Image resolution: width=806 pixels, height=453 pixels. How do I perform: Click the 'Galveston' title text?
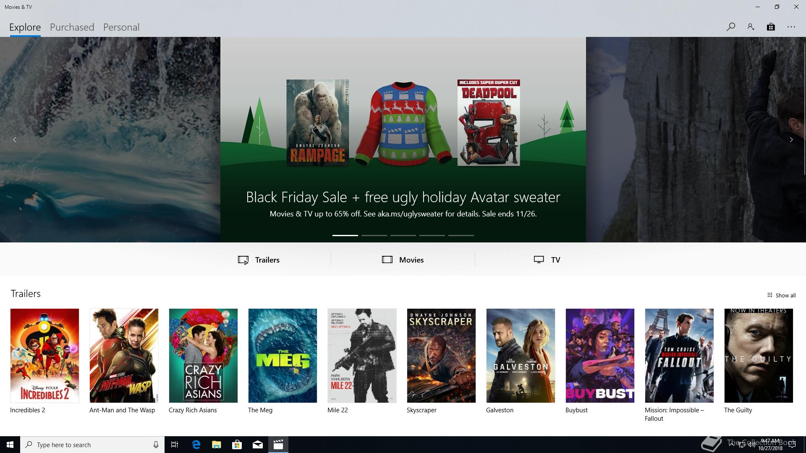point(500,410)
